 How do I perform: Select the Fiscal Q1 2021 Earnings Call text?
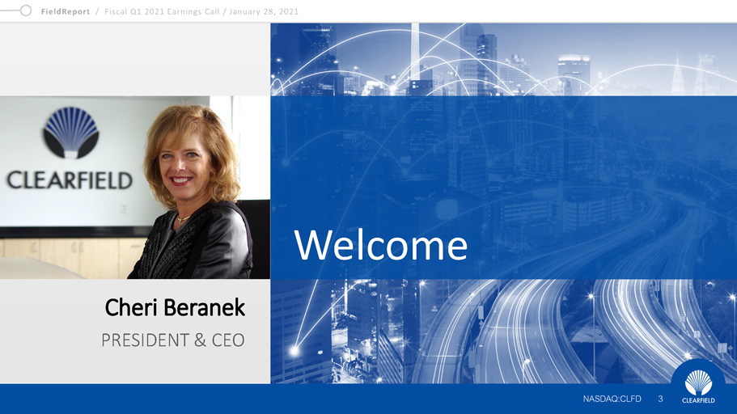pos(161,11)
